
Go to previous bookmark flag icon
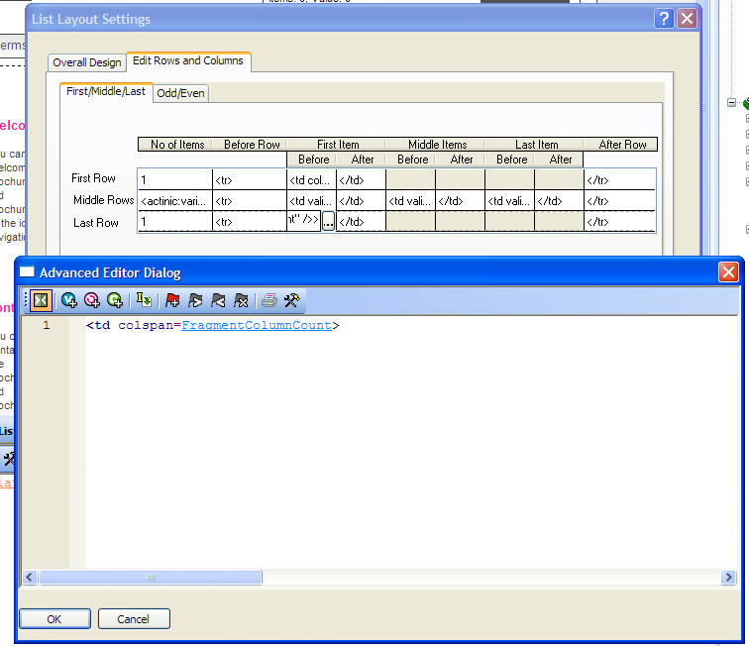(218, 300)
